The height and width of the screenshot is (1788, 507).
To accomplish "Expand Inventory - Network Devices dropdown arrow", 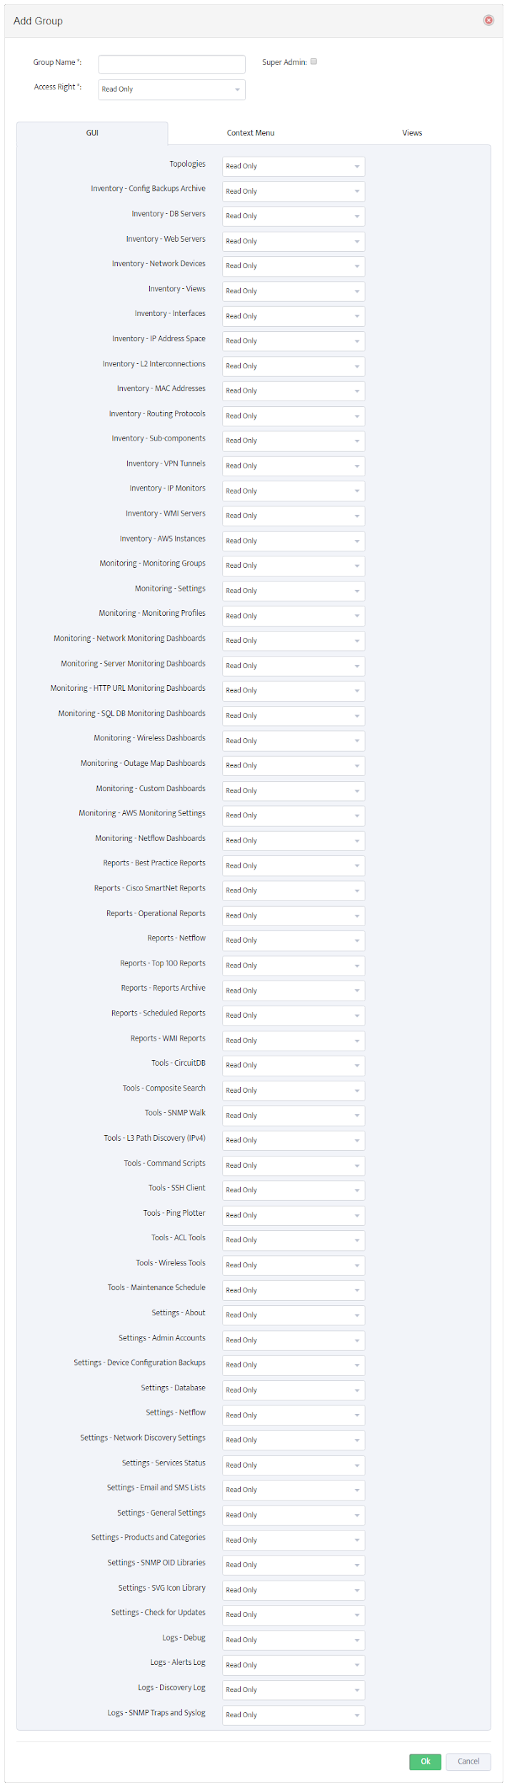I will (x=357, y=266).
